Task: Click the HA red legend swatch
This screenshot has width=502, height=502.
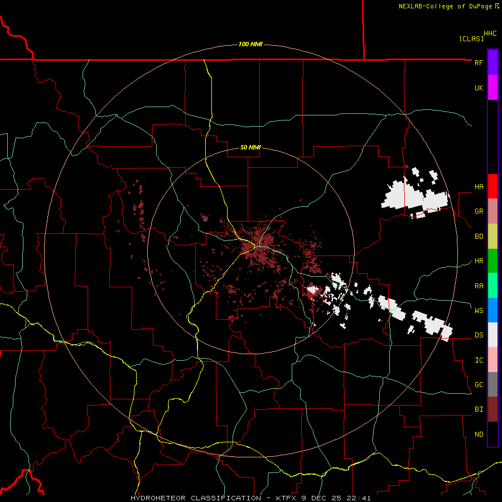Action: tap(493, 186)
